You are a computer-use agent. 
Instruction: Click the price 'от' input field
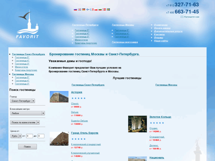[30, 136]
